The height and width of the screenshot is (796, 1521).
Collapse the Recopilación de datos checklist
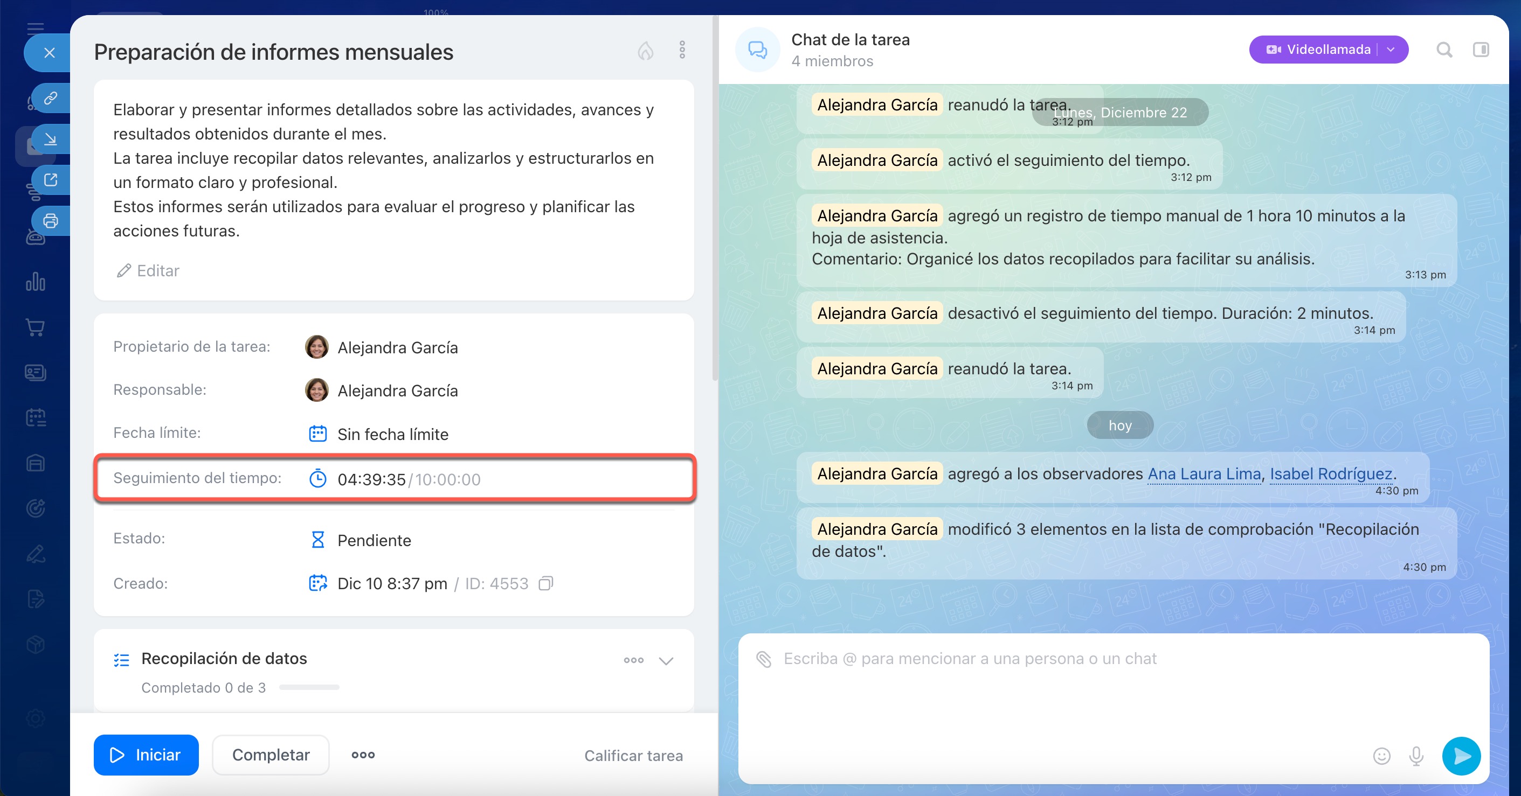[666, 660]
